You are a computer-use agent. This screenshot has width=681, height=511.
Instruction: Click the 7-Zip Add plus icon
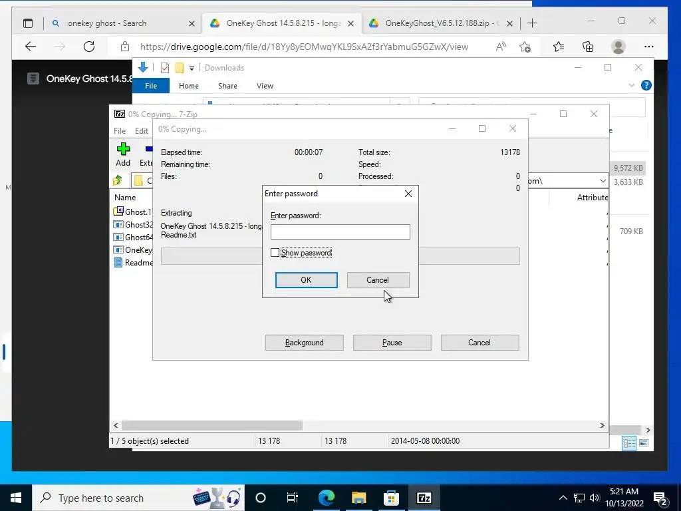123,149
